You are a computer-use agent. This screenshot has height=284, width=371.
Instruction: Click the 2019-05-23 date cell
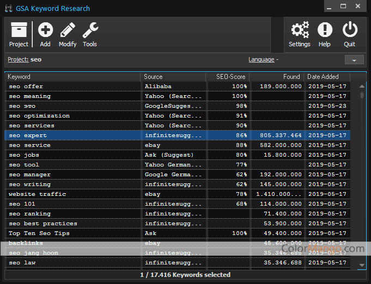tap(327, 106)
